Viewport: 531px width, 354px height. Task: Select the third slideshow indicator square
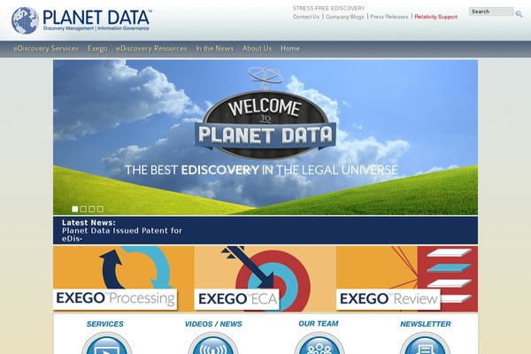92,209
